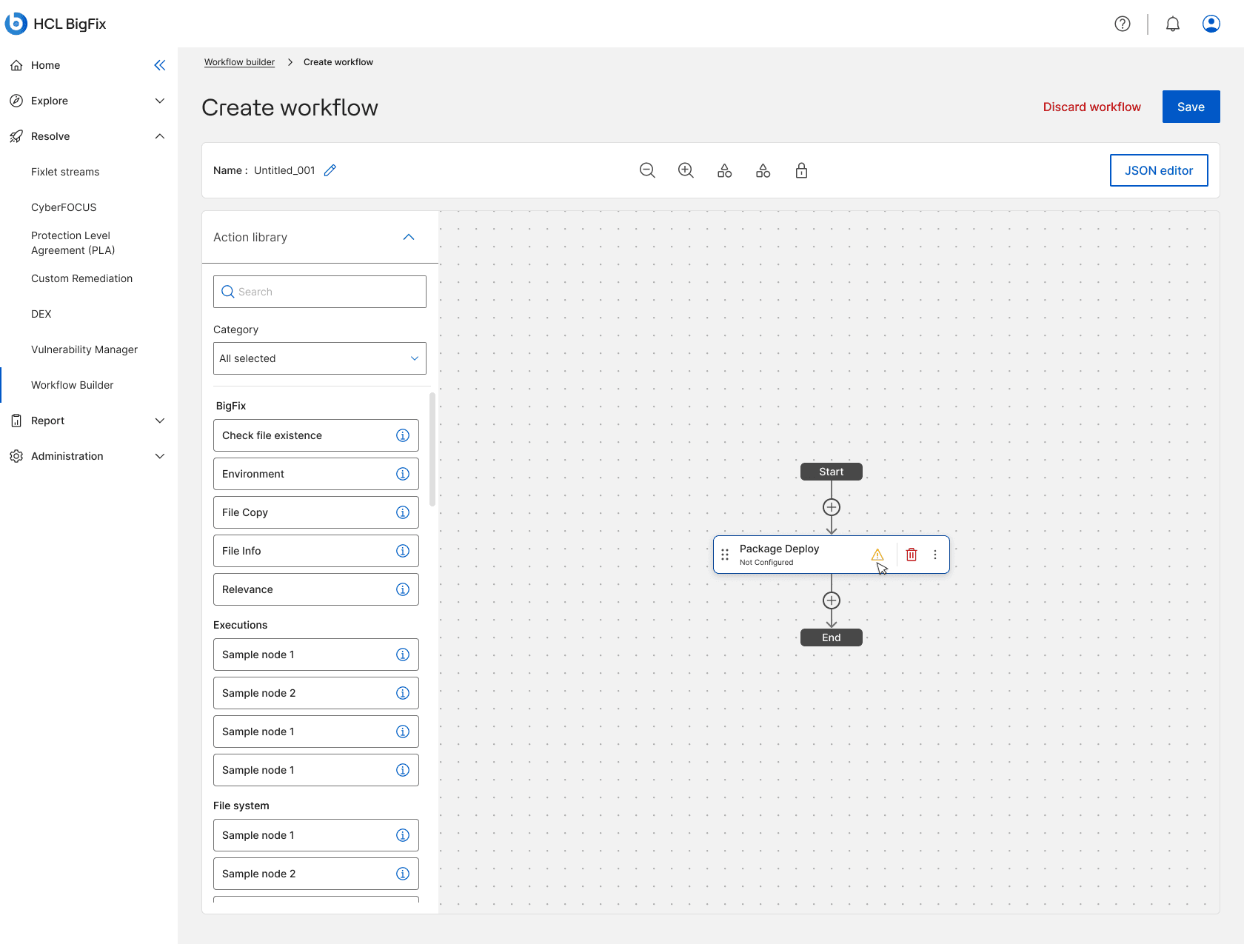This screenshot has width=1244, height=944.
Task: Collapse the sidebar with the double-chevron icon
Action: coord(160,65)
